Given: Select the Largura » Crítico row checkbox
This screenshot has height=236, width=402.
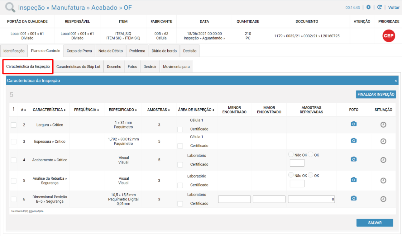Looking at the screenshot, I should click(x=13, y=125).
